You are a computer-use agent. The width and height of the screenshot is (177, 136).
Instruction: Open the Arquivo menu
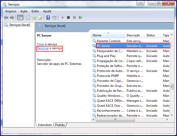click(x=11, y=11)
